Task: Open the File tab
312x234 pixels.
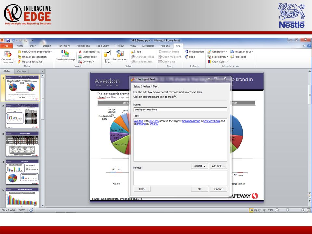Action: click(6, 46)
